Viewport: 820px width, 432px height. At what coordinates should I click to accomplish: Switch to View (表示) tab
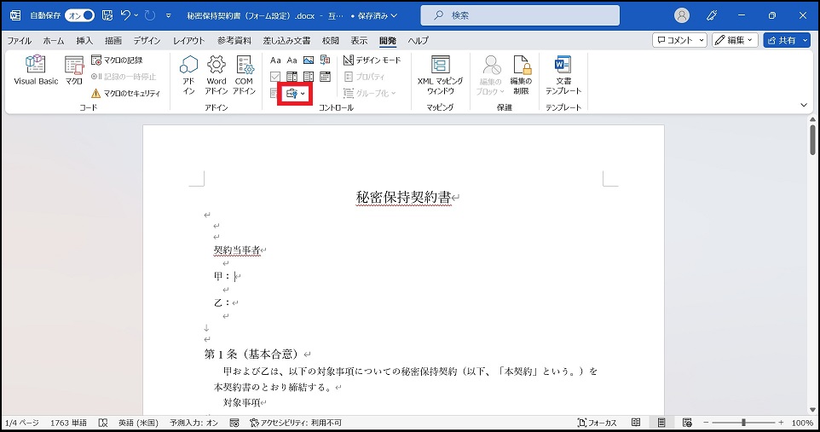click(359, 40)
